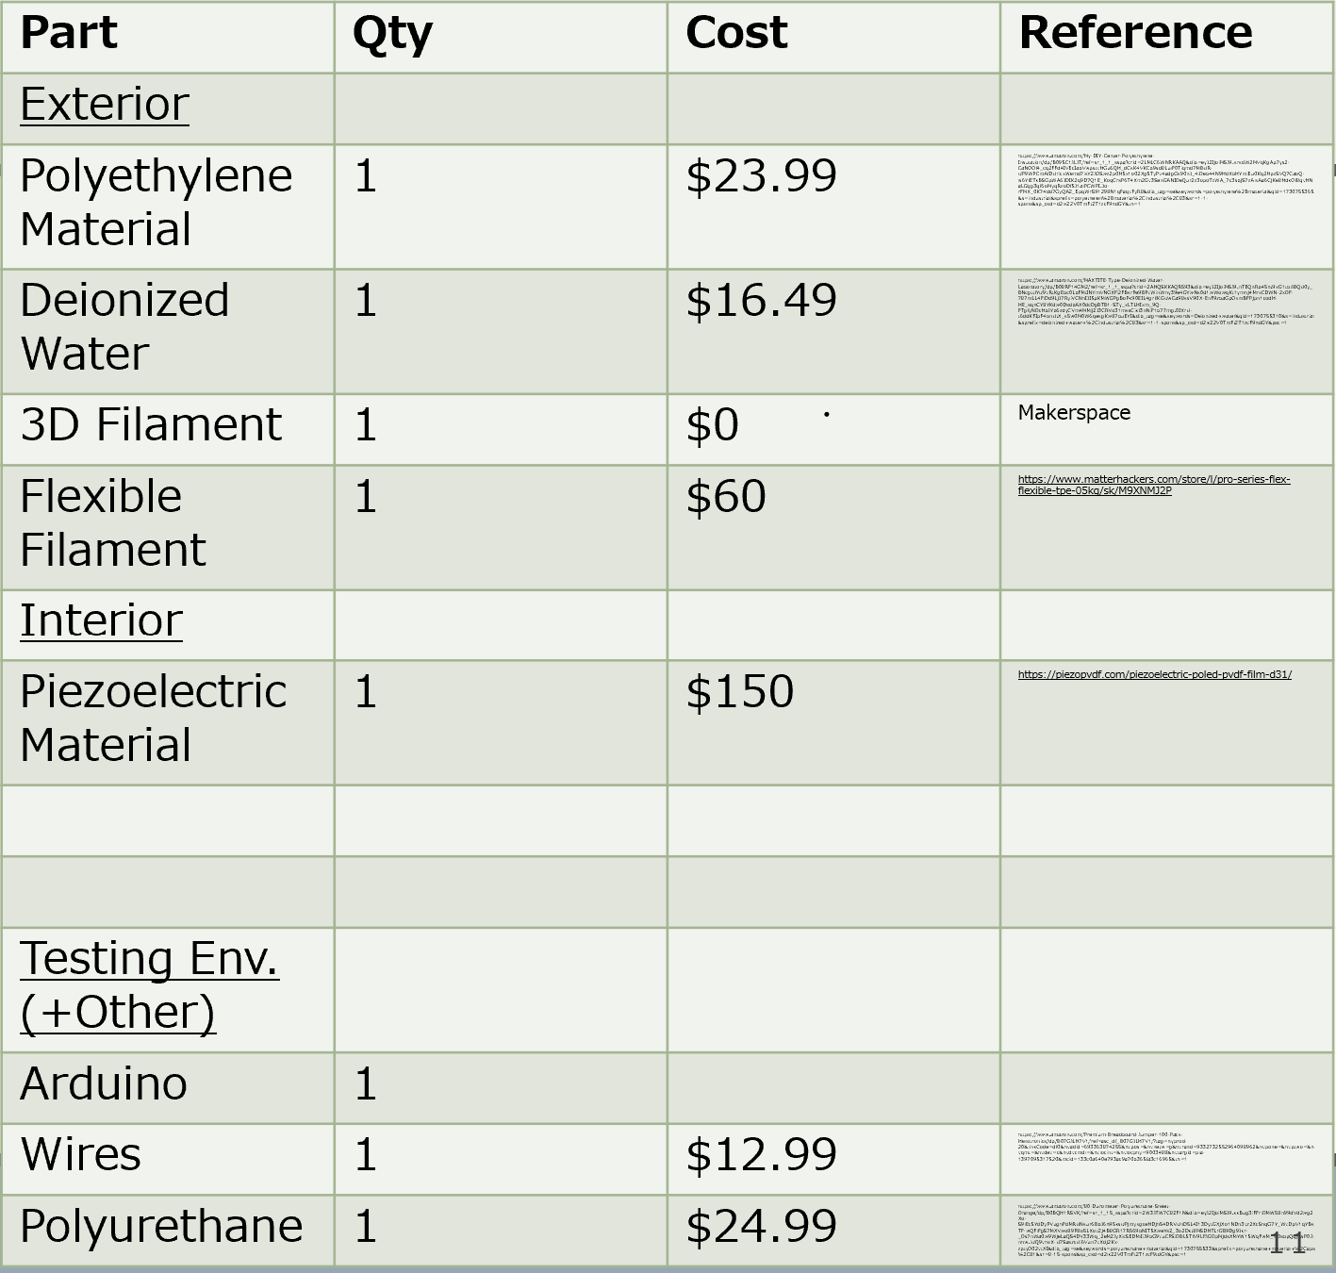The height and width of the screenshot is (1273, 1336).
Task: Click the Makerspace reference cell
Action: click(1167, 429)
